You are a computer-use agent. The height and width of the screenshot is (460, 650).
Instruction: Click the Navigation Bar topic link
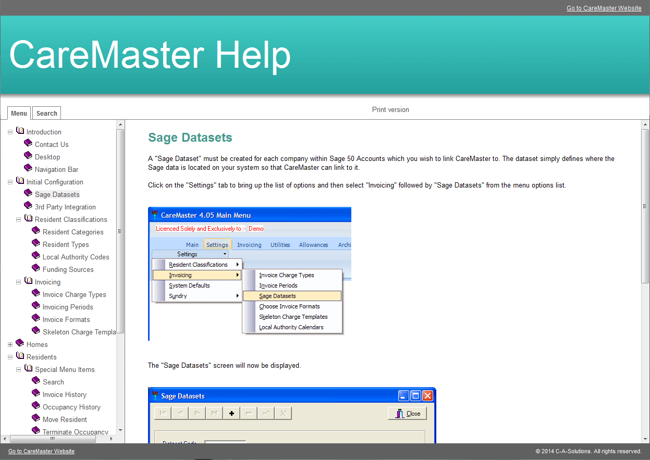coord(57,170)
